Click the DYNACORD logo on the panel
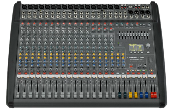This screenshot has width=172, height=112. [x=136, y=57]
